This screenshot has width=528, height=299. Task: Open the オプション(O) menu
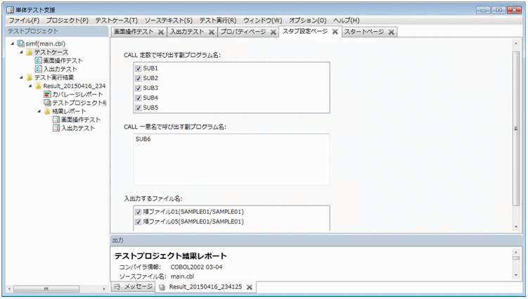[307, 20]
